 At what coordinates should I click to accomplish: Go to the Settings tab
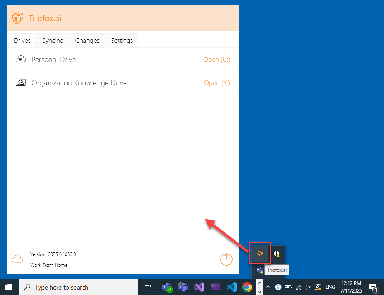(122, 40)
